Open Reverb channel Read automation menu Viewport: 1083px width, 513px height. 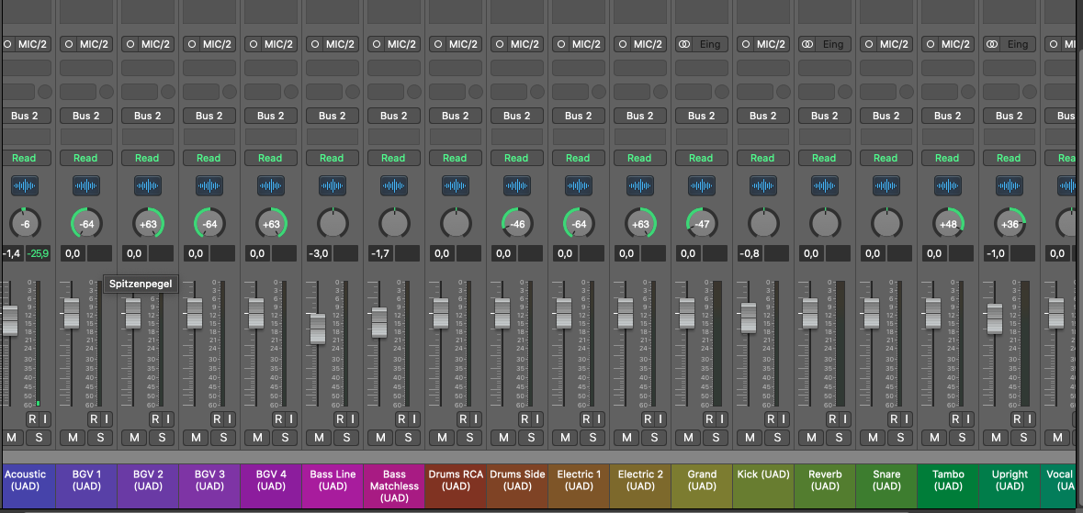[824, 158]
